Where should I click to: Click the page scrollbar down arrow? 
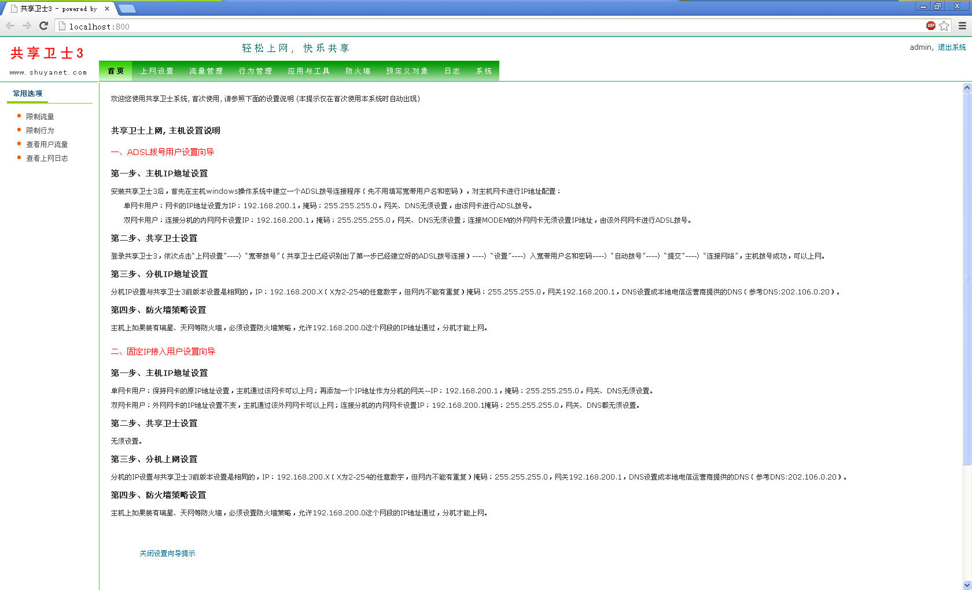click(x=967, y=585)
